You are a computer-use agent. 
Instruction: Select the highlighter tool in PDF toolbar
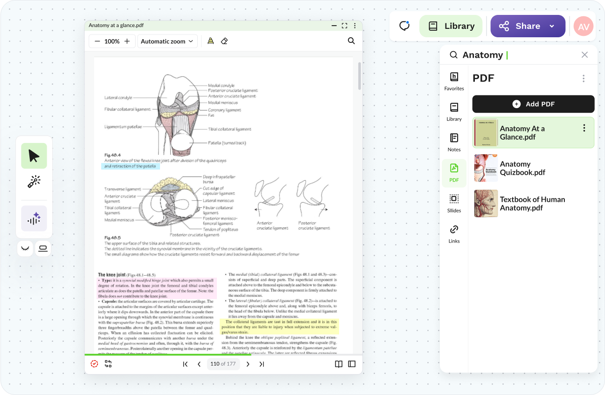coord(210,41)
